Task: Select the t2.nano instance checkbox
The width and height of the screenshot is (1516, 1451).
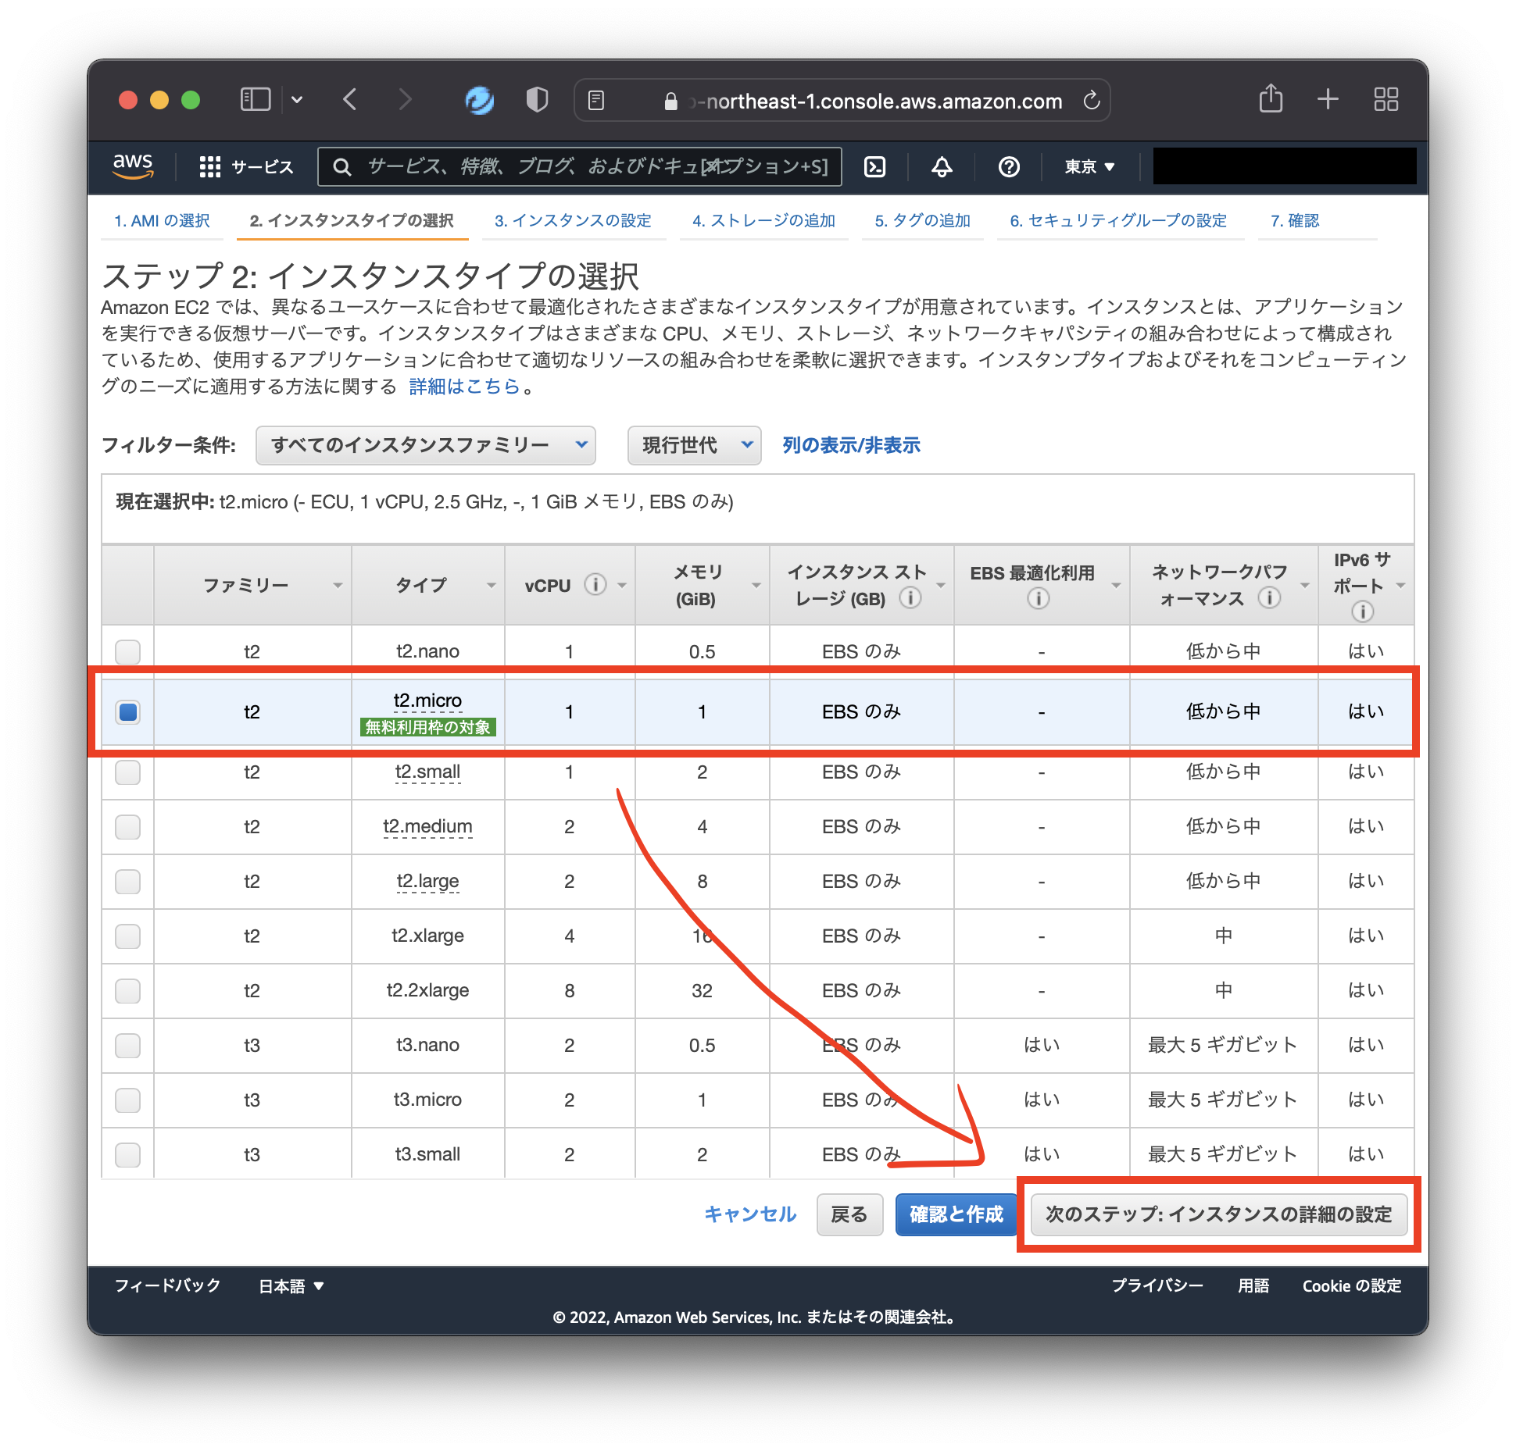Action: (127, 650)
